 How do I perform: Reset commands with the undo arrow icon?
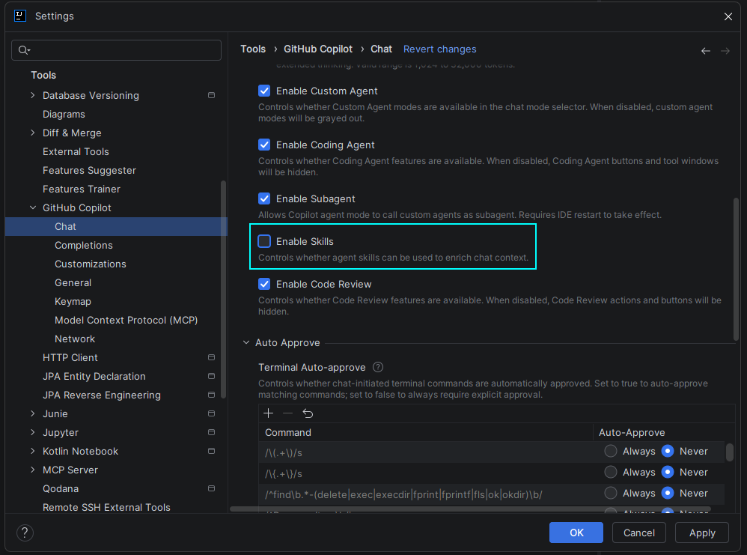308,413
